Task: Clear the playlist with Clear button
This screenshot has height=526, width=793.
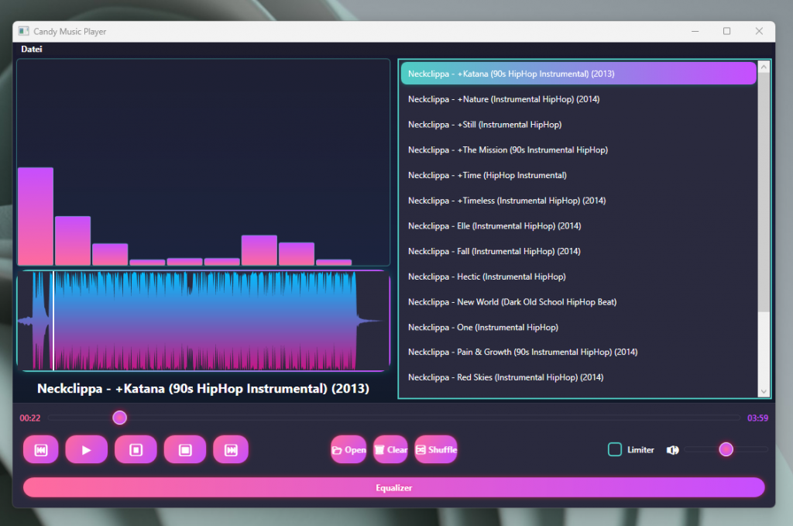Action: (x=390, y=449)
